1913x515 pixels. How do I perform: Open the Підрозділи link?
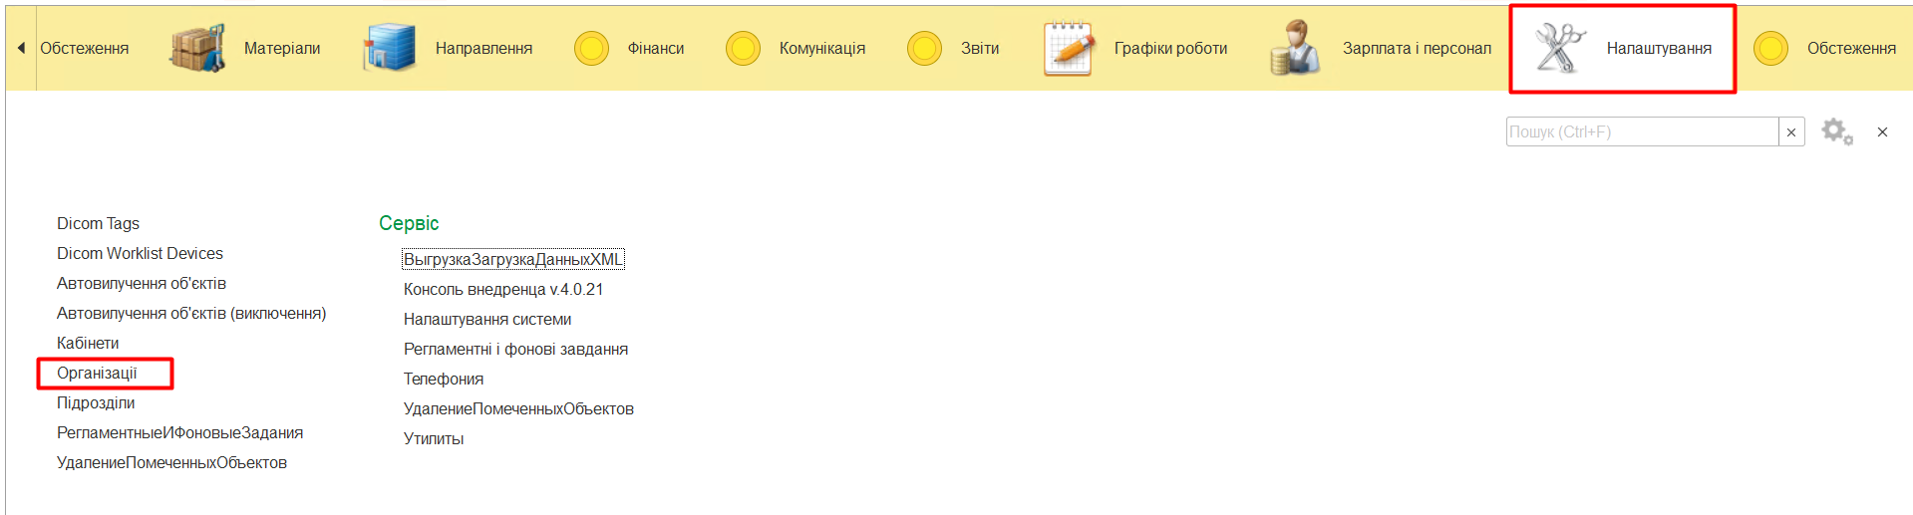tap(96, 403)
